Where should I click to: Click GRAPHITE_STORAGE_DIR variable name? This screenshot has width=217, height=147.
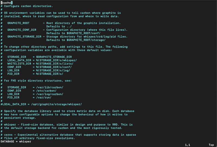click(x=24, y=37)
